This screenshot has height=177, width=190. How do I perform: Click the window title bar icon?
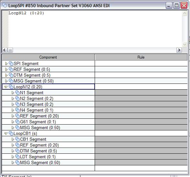tap(5, 5)
